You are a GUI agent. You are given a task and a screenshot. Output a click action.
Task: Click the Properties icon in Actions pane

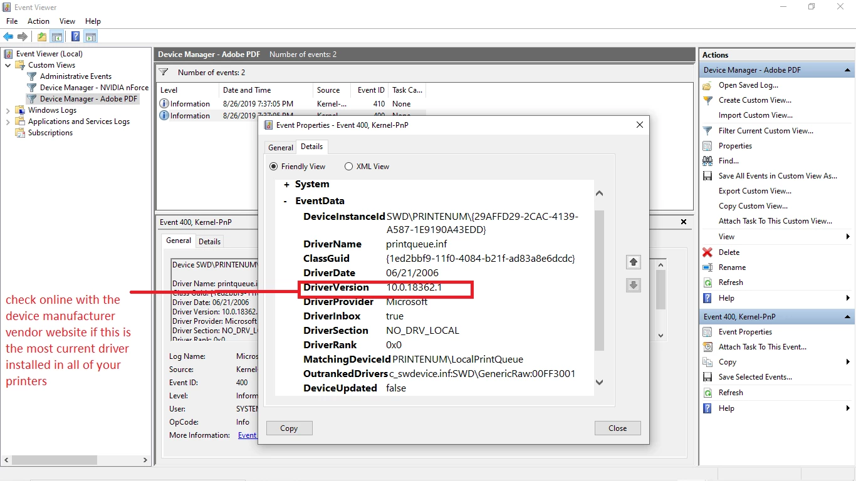coord(707,146)
